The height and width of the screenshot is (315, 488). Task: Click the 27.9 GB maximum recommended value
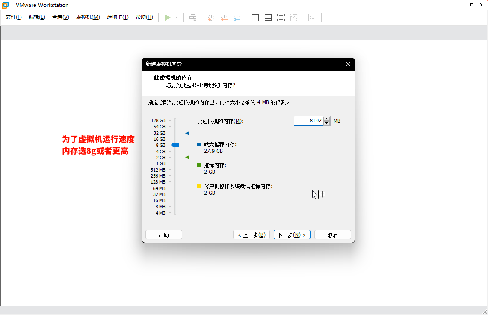[x=213, y=151]
